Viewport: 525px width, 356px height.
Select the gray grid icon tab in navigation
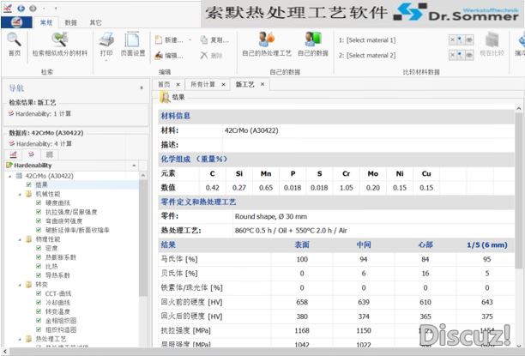point(50,154)
